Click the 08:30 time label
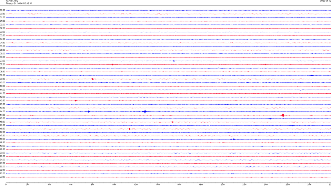331x186 pixels. point(3,72)
